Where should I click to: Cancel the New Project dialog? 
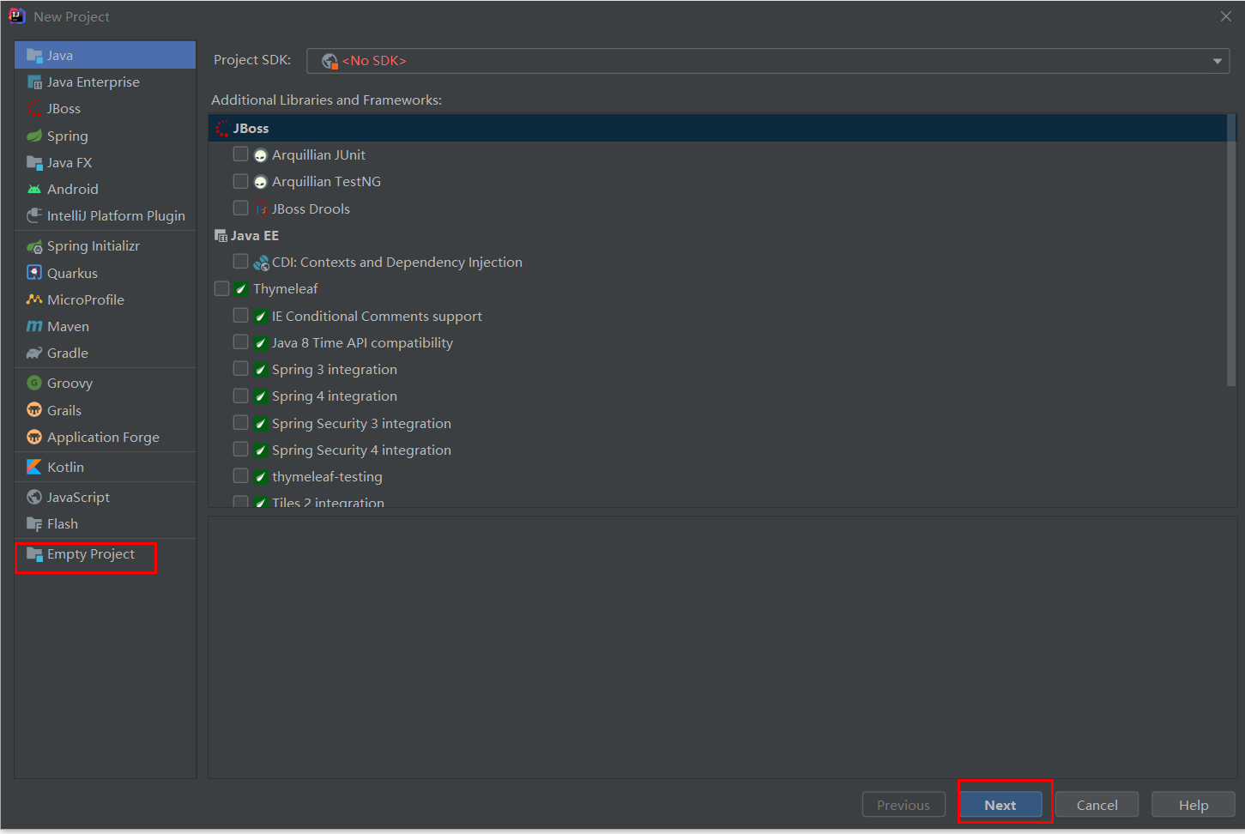[1097, 805]
